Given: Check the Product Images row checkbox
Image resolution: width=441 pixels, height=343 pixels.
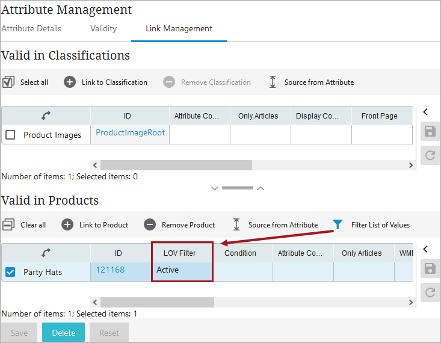Looking at the screenshot, I should click(x=10, y=135).
